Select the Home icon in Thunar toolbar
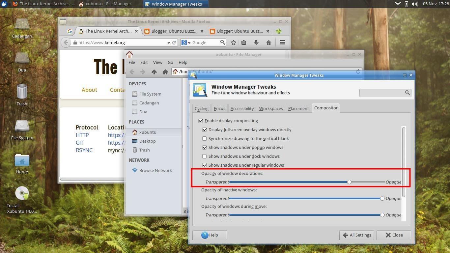The width and height of the screenshot is (450, 253). 165,71
